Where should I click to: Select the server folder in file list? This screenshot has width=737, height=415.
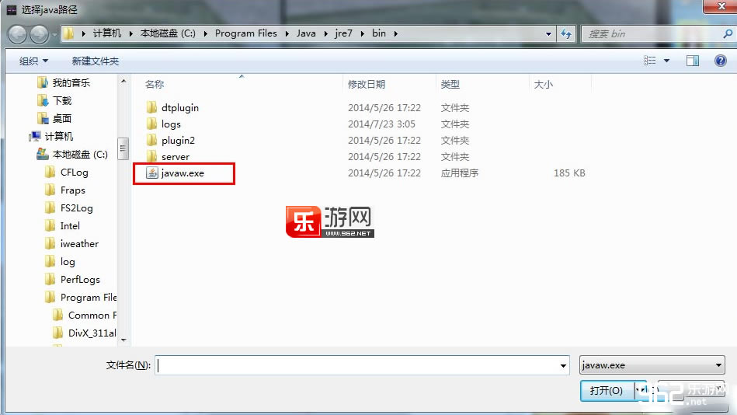point(175,157)
